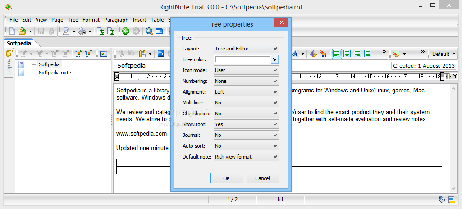Open the Page menu

57,20
